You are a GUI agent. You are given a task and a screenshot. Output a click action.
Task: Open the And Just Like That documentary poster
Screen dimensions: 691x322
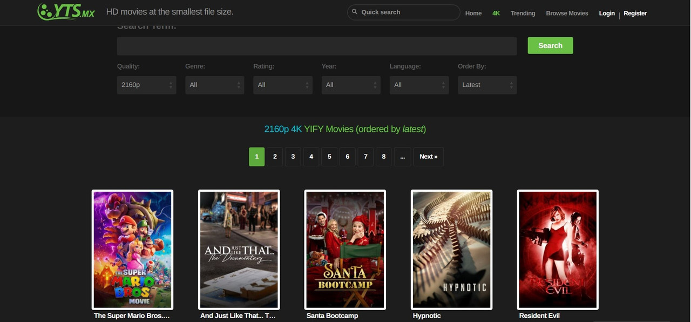pyautogui.click(x=239, y=250)
